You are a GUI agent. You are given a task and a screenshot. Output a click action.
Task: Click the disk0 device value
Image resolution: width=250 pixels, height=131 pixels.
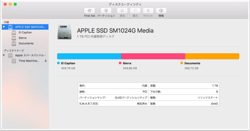(214, 104)
